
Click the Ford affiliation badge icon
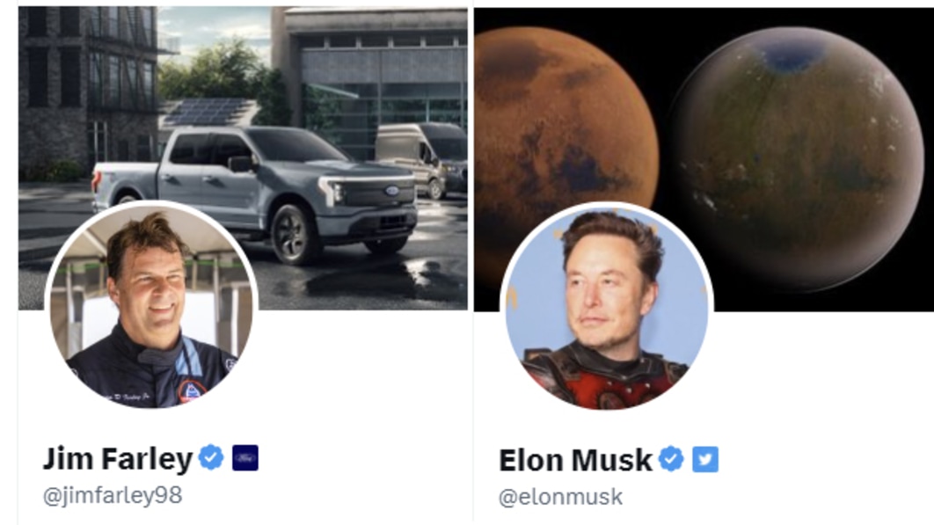coord(244,457)
